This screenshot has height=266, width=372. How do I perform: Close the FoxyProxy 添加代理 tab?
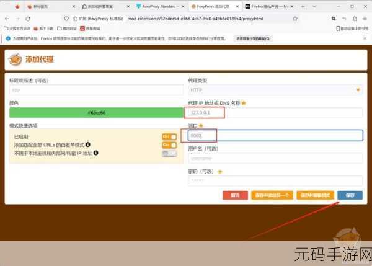click(x=237, y=7)
